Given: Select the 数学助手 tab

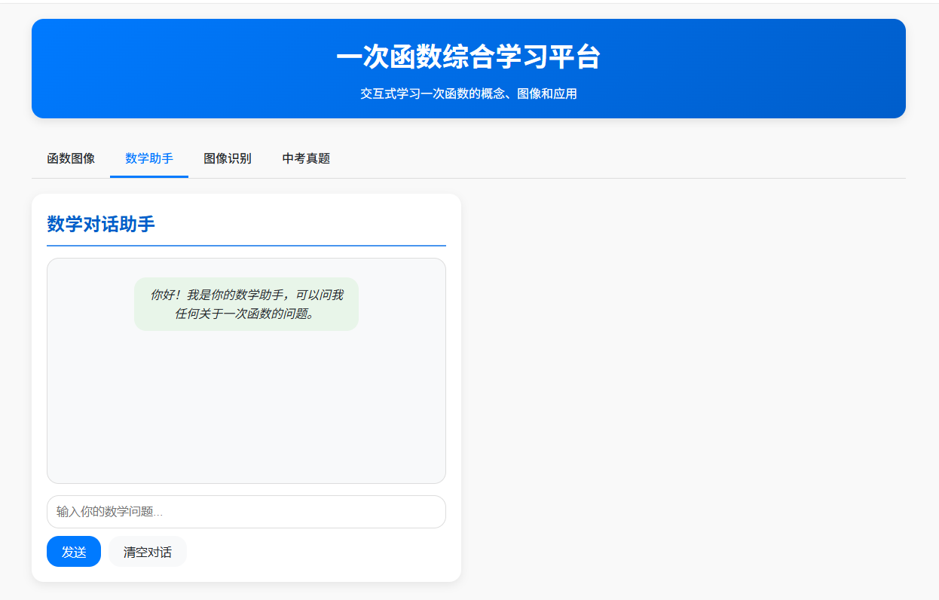Looking at the screenshot, I should point(149,158).
